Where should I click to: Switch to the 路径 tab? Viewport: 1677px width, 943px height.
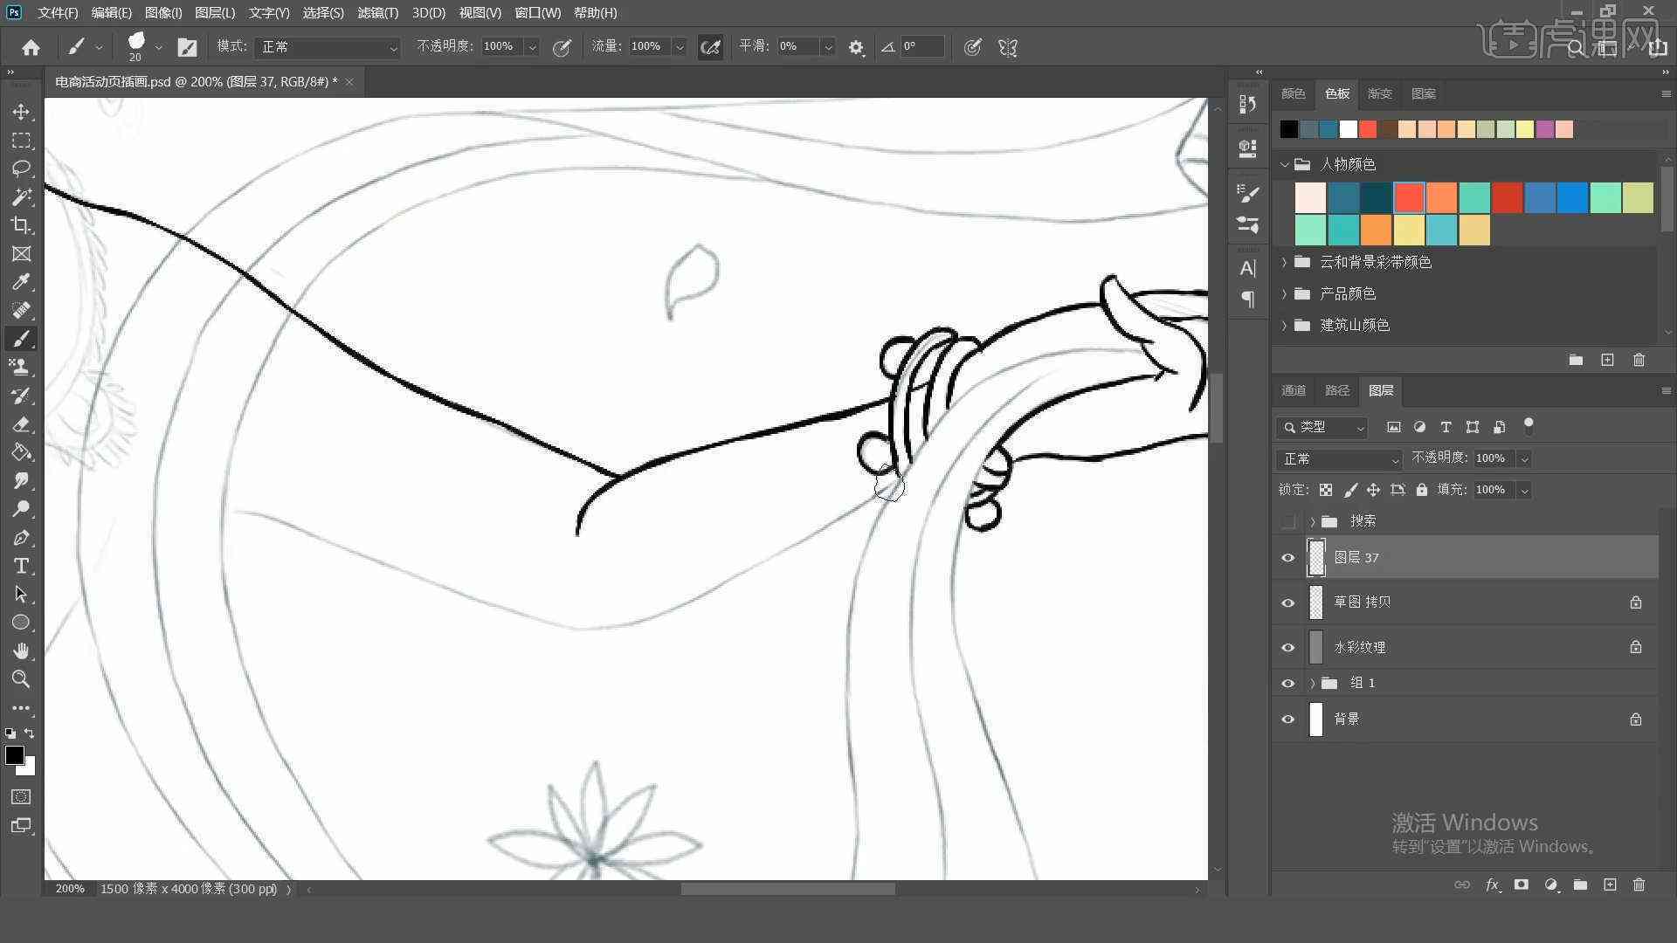(1337, 390)
